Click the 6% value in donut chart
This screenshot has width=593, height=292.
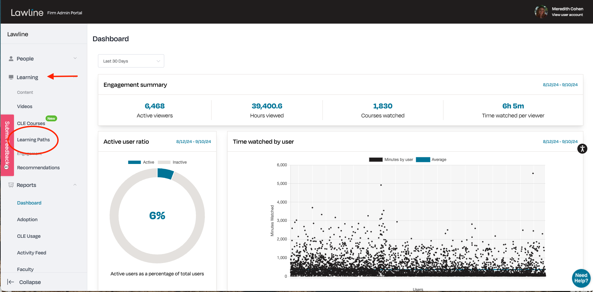[x=157, y=216]
